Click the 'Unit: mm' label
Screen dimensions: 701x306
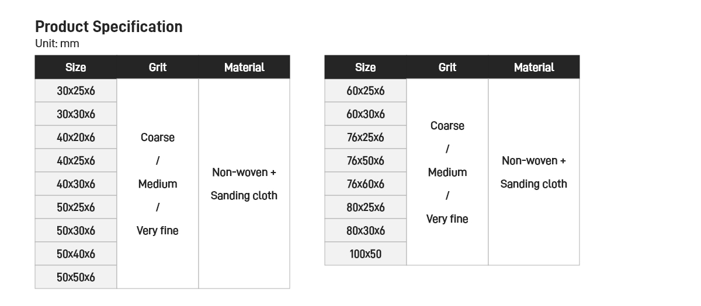tap(57, 44)
